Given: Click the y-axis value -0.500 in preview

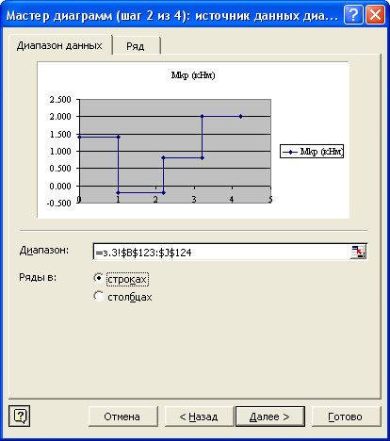Looking at the screenshot, I should pos(59,204).
